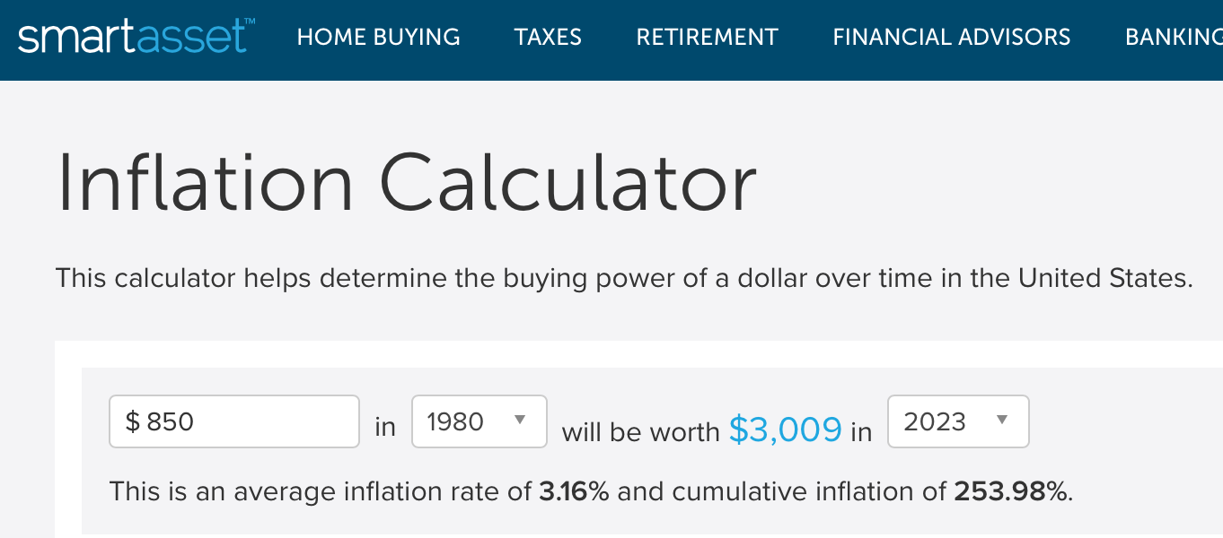Open the TAXES menu
The height and width of the screenshot is (538, 1223).
click(548, 37)
